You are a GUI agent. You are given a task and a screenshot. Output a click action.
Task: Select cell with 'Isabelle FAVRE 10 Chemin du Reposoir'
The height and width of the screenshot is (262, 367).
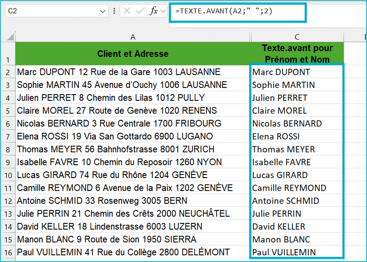click(133, 162)
